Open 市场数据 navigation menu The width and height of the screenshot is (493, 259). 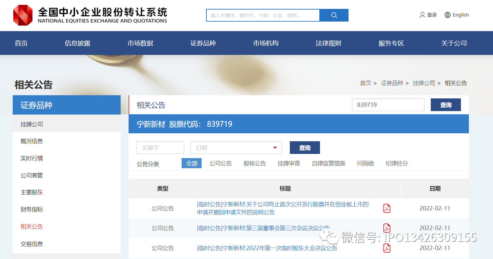pos(140,43)
